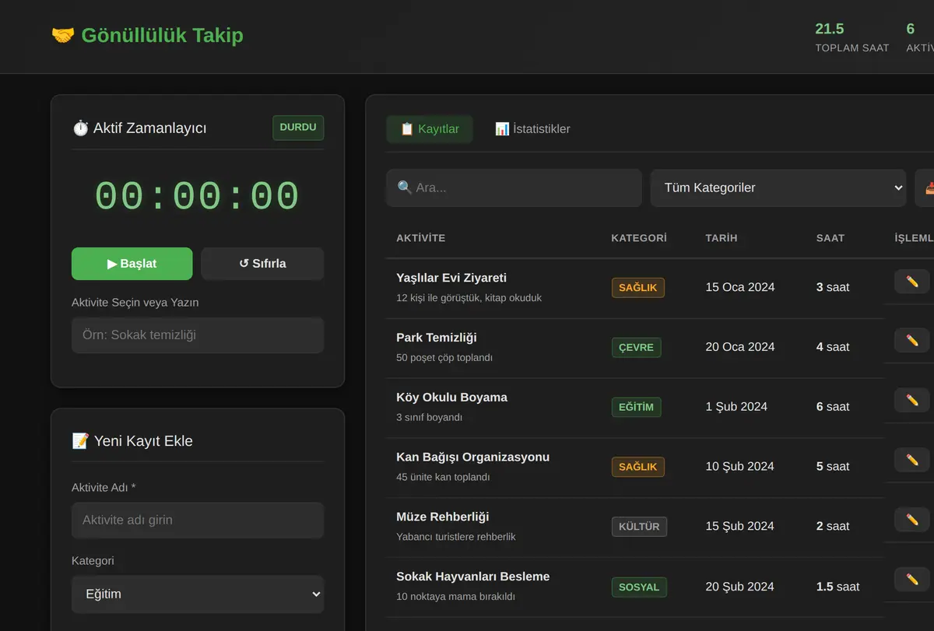The height and width of the screenshot is (631, 934).
Task: Click the AKTİVİTE column header
Action: [420, 238]
